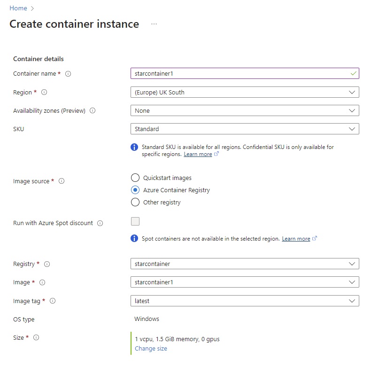
Task: Click the blue info icon on the Spot containers notice
Action: 134,238
